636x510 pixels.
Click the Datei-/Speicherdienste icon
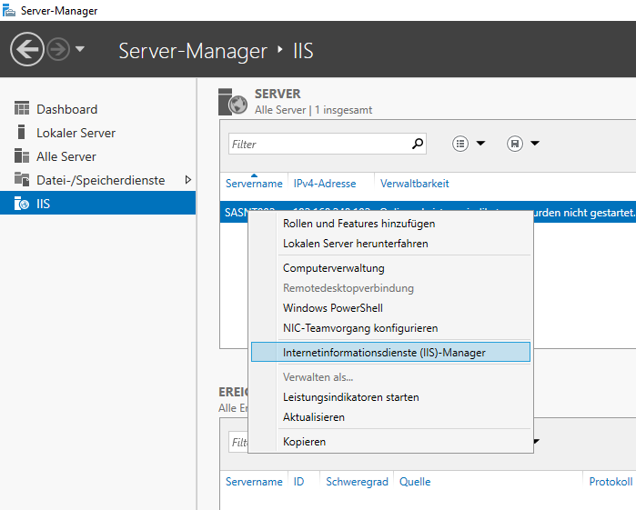[x=22, y=180]
